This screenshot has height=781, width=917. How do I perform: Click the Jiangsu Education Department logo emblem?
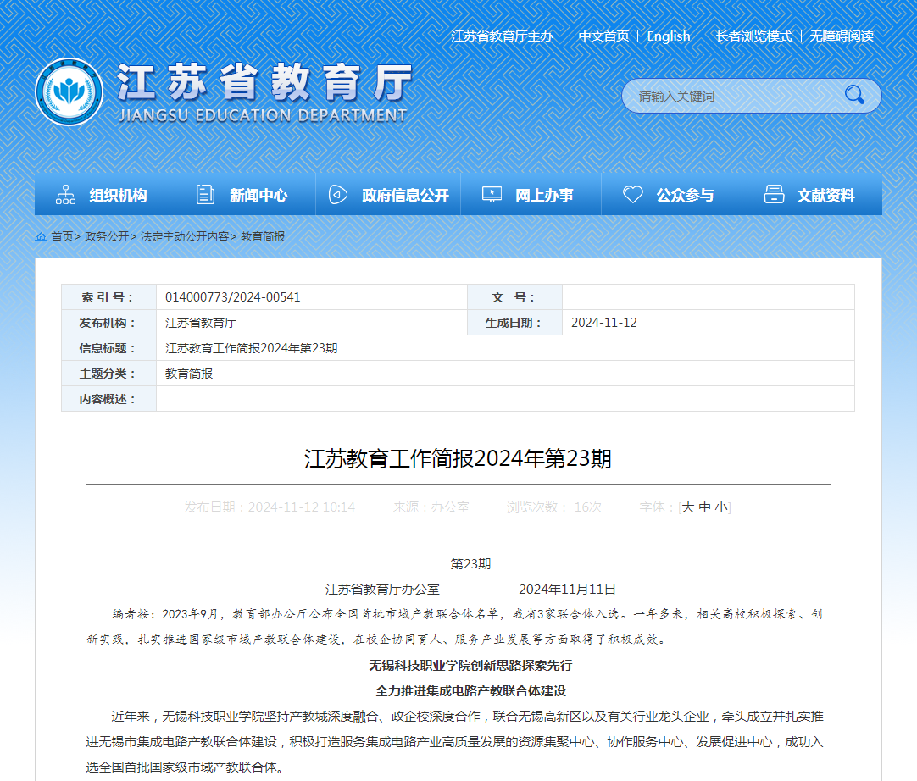click(x=69, y=92)
